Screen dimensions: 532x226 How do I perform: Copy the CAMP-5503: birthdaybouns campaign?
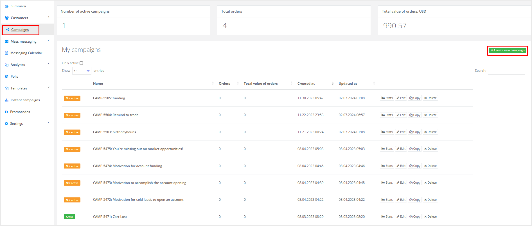(415, 132)
